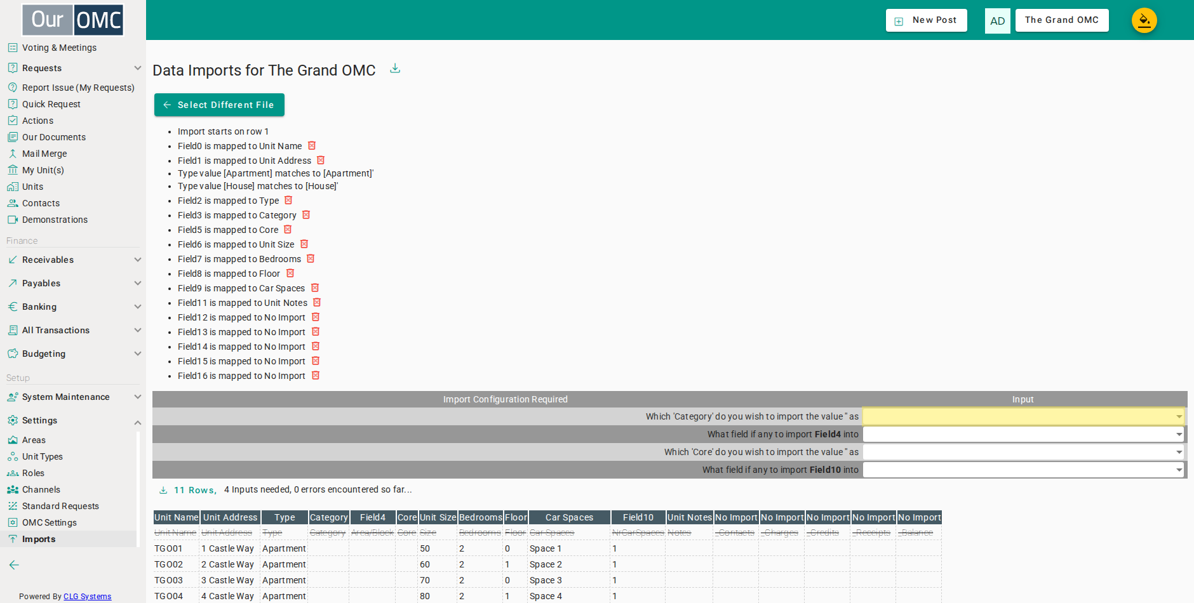Viewport: 1194px width, 603px height.
Task: Open the Category value import dropdown
Action: (x=1023, y=416)
